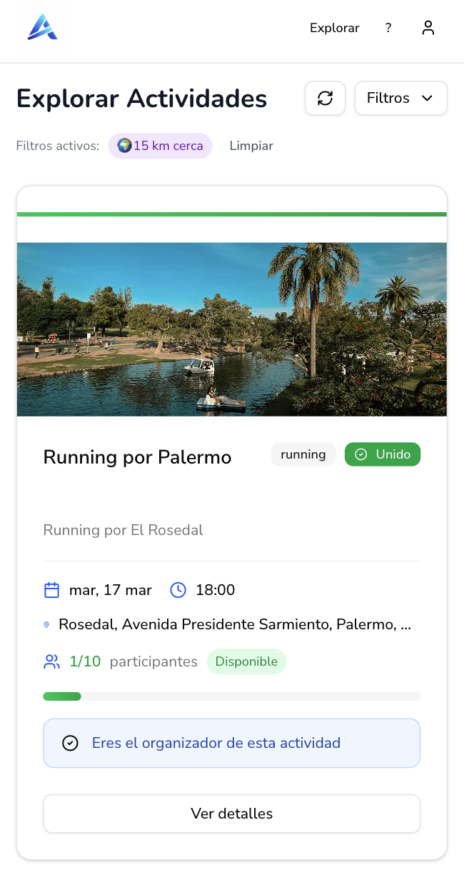
Task: Click Limpiar to clear active filters
Action: 251,146
